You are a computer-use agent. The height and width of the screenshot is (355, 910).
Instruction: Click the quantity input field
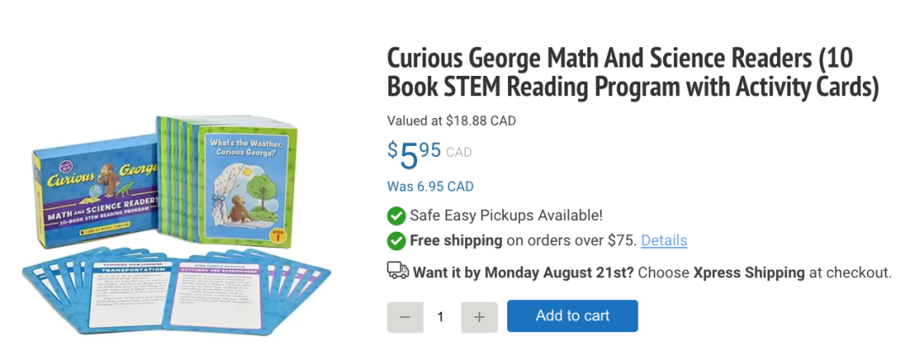tap(441, 317)
